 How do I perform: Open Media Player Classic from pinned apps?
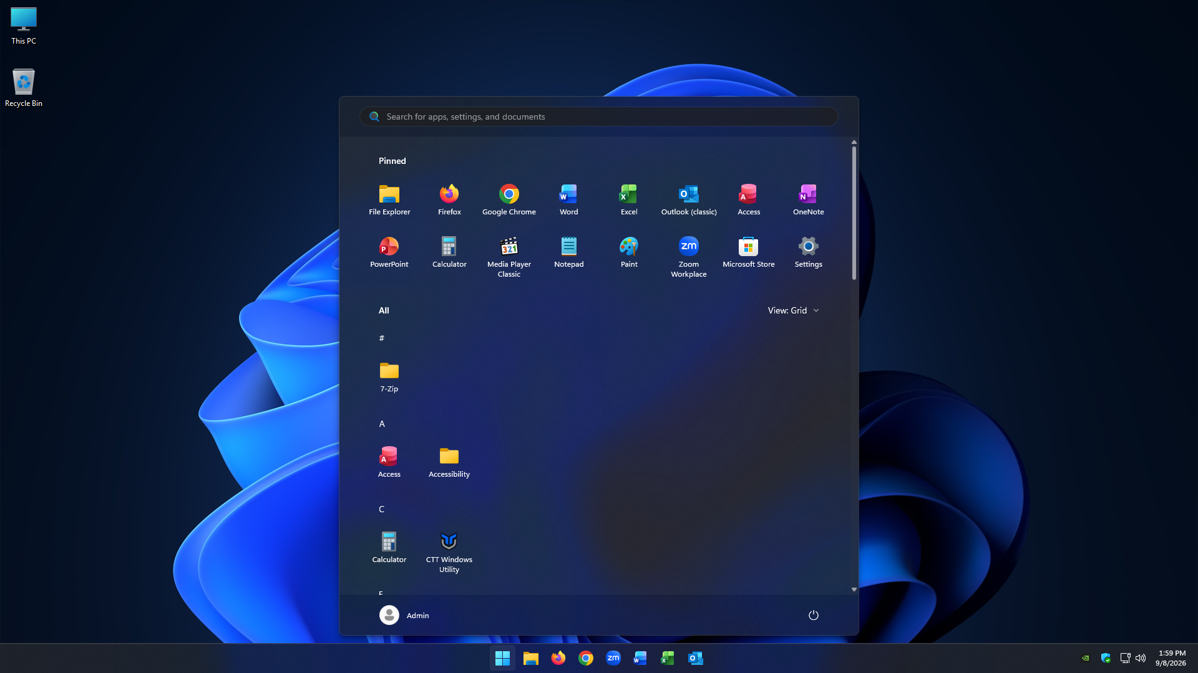click(x=509, y=257)
